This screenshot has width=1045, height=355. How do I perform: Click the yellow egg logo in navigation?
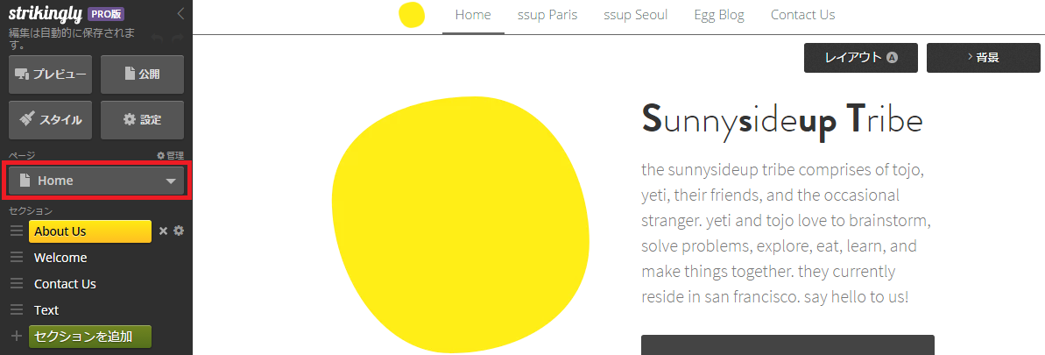(412, 15)
